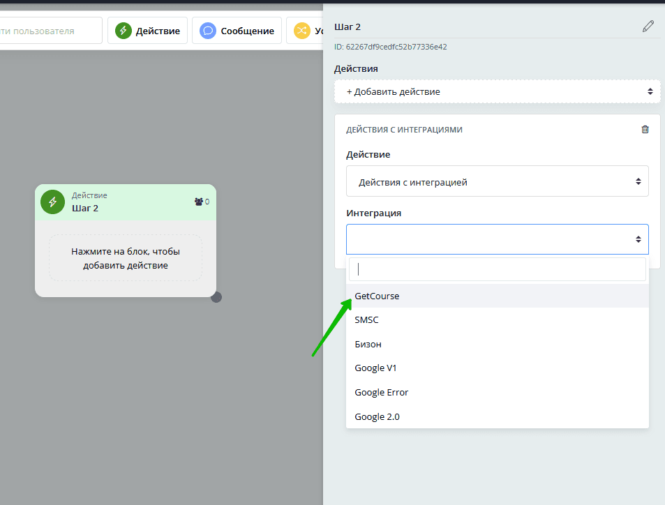Click the green lightning icon in Действие button
Screen dimensions: 665x505
point(124,31)
